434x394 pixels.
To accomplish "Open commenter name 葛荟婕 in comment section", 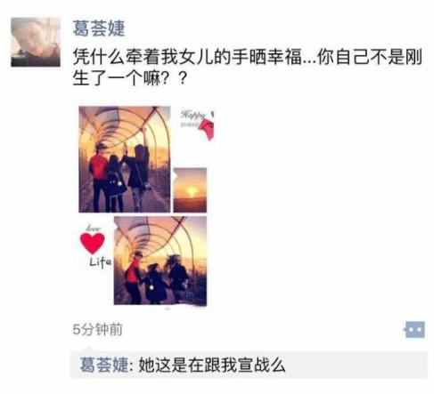I will (x=104, y=365).
